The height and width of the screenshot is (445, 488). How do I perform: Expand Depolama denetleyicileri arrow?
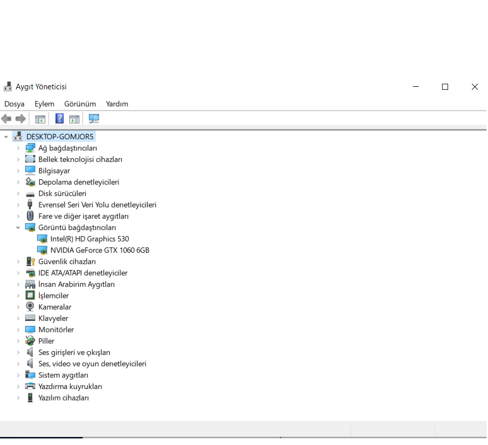[x=18, y=182]
